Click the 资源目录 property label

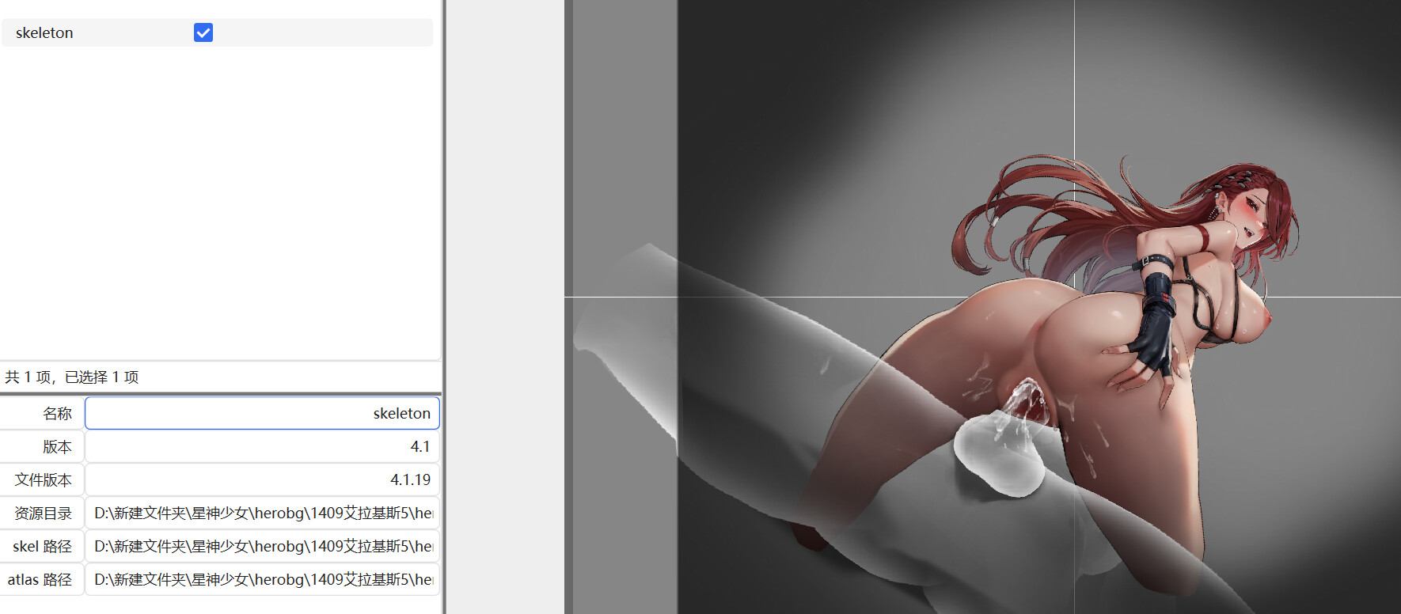(x=43, y=513)
